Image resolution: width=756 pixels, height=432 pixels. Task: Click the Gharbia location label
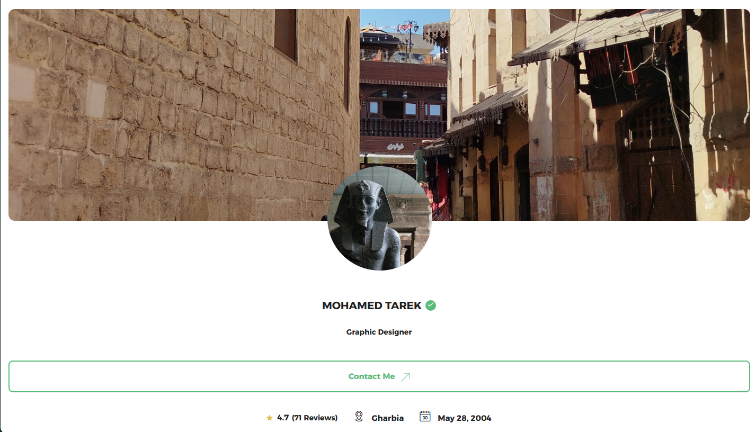click(x=387, y=418)
